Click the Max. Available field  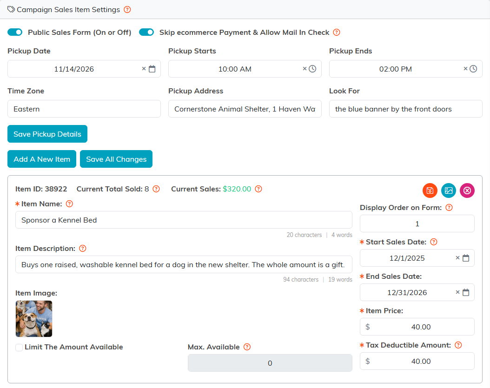point(270,363)
